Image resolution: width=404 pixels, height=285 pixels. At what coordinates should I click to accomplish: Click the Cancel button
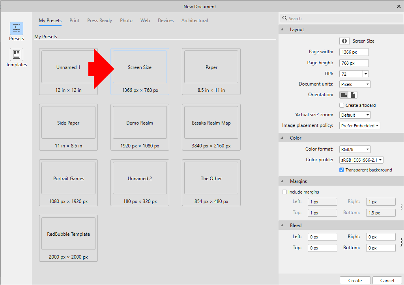[387, 280]
